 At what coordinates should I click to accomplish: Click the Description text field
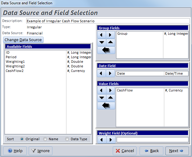click(108, 21)
